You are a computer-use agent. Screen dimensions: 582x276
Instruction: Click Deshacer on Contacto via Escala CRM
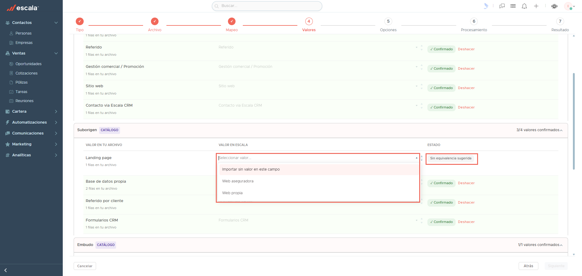tap(466, 108)
